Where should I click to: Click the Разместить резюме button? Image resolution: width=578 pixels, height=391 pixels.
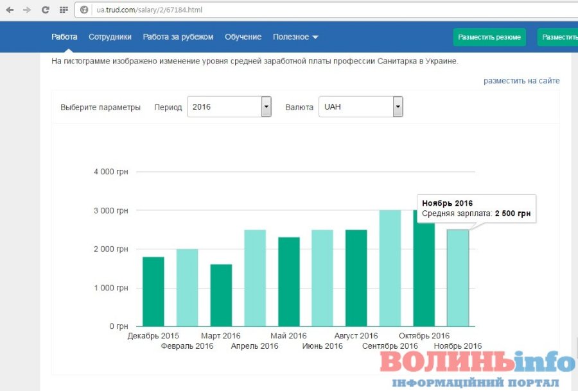[x=489, y=37]
